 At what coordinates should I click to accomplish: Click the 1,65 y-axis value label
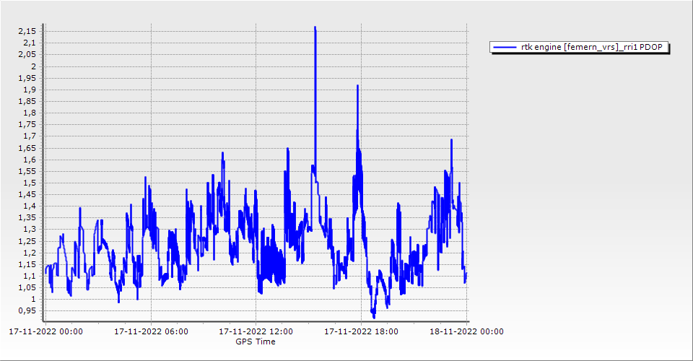click(26, 148)
